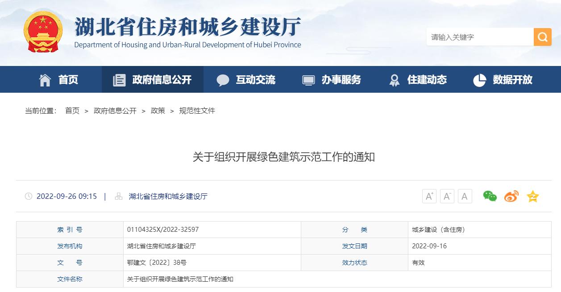Reset font size with plain A button
Image resolution: width=561 pixels, height=292 pixels.
pos(465,196)
